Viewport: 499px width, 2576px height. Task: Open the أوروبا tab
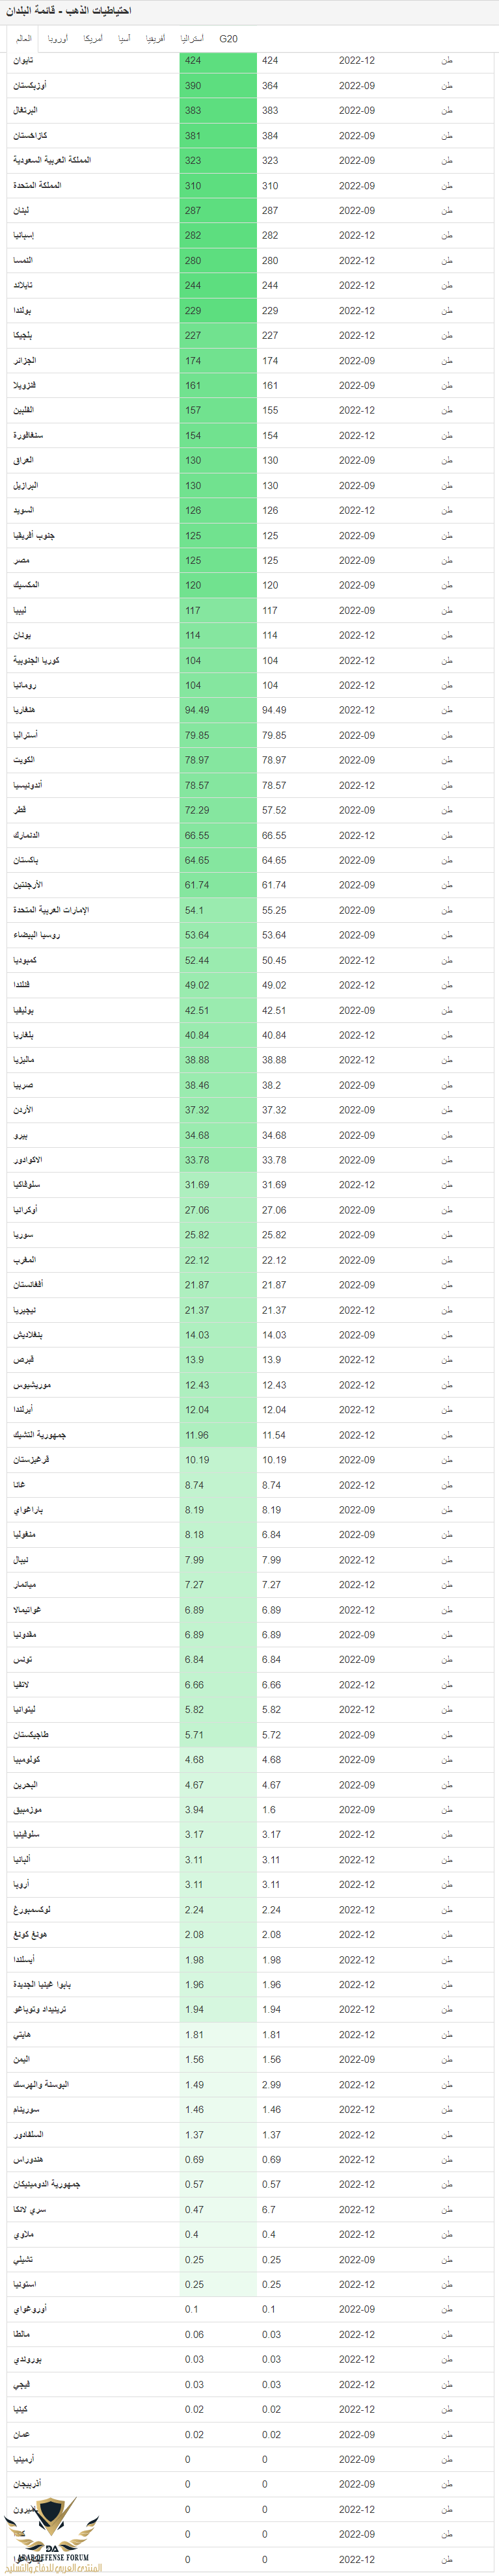(x=58, y=39)
